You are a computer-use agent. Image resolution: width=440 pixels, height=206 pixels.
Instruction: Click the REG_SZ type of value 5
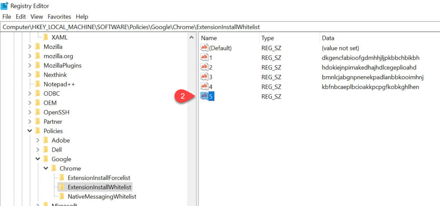(271, 97)
